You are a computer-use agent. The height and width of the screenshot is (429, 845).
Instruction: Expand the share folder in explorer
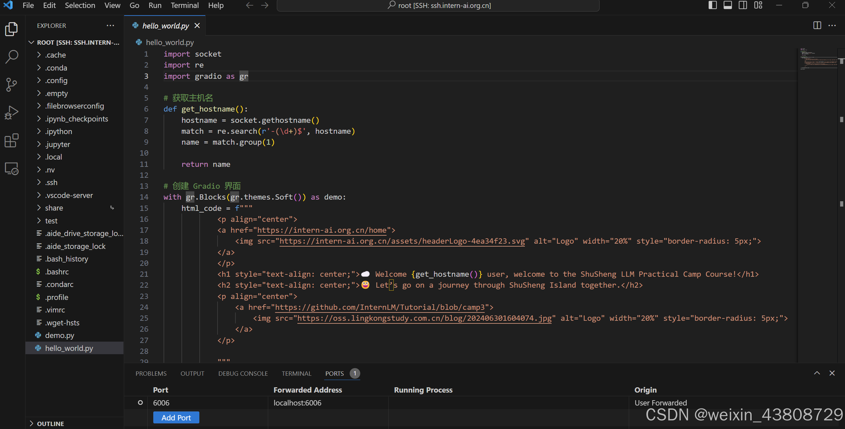click(54, 208)
